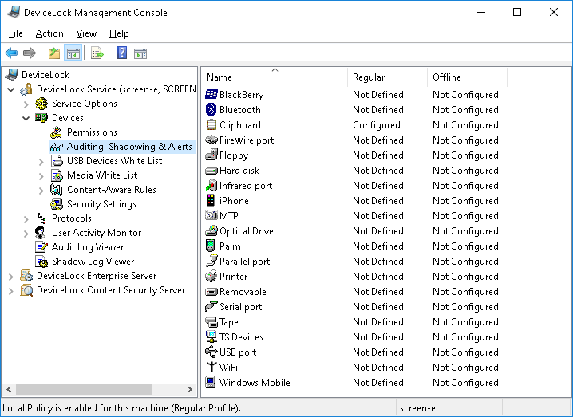Open the View menu
The width and height of the screenshot is (573, 417).
(x=86, y=33)
